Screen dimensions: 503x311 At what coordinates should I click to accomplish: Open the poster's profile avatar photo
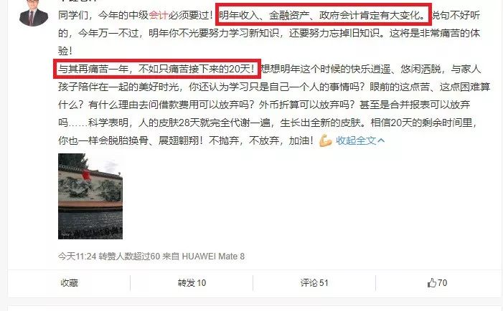point(34,13)
